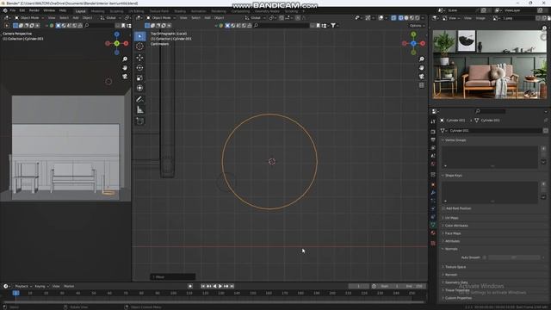Enable material preview shading in top-view header
551x310 pixels.
(x=412, y=18)
